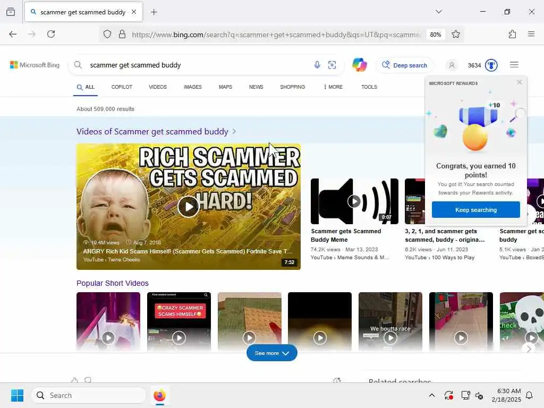Open Scammer gets Scammed Buddy Meme title

(x=346, y=235)
